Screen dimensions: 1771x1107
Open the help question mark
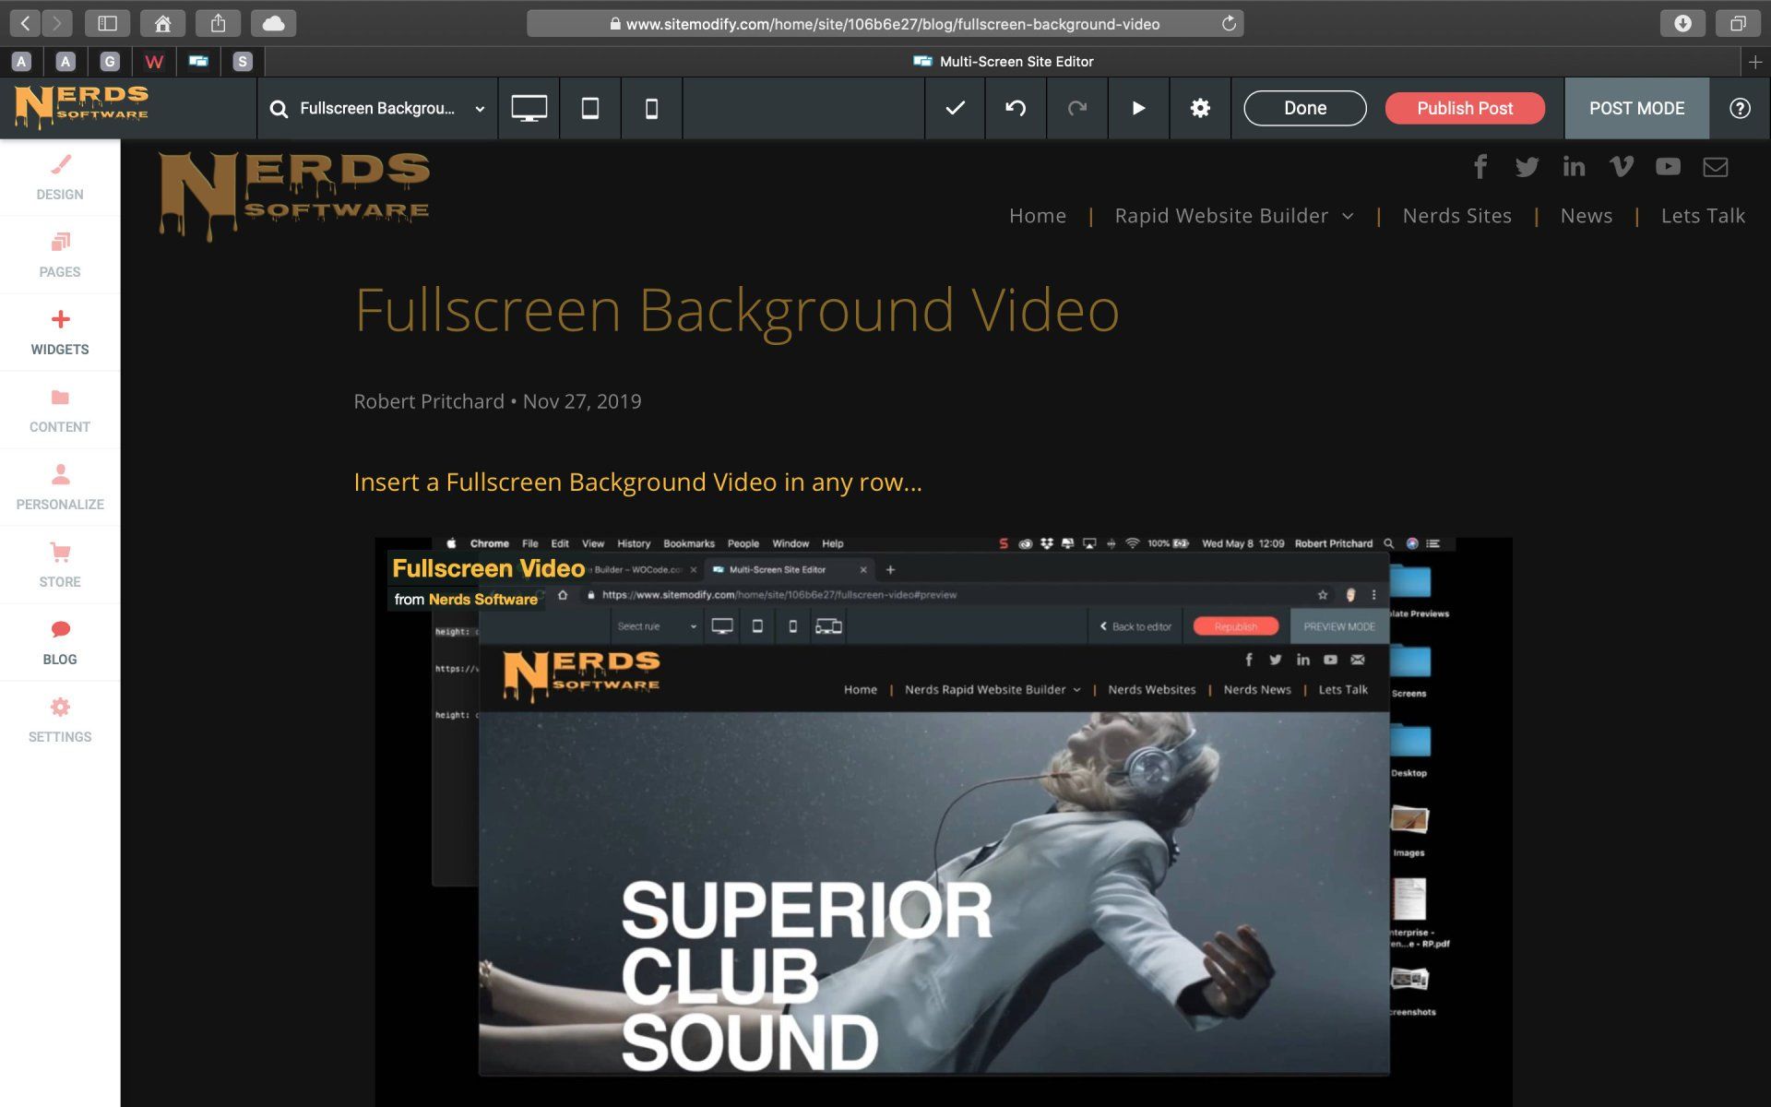click(x=1740, y=108)
